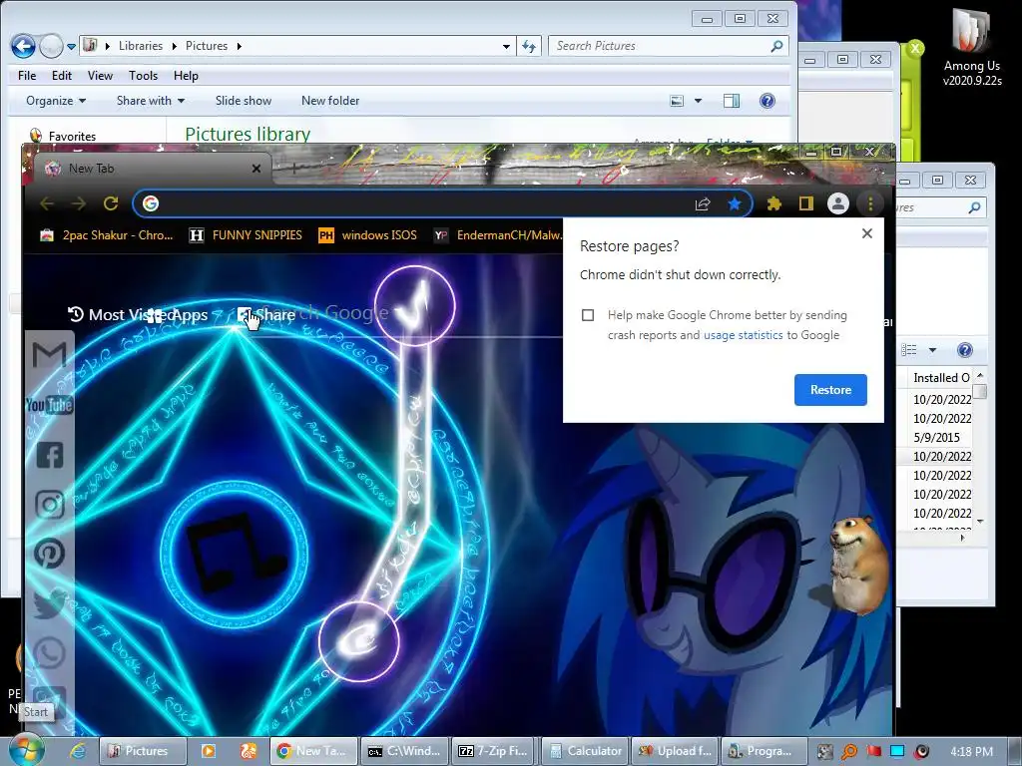
Task: Open FUNNY SNIPPIES bookmark
Action: pyautogui.click(x=246, y=235)
